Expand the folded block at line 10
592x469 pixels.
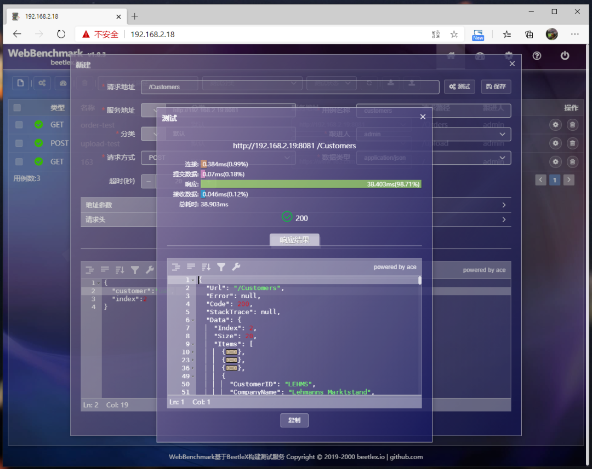(231, 352)
